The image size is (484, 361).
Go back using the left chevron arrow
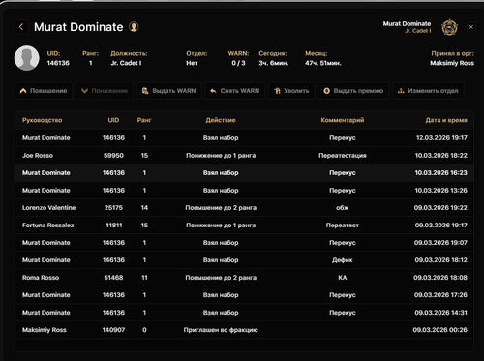pos(21,27)
